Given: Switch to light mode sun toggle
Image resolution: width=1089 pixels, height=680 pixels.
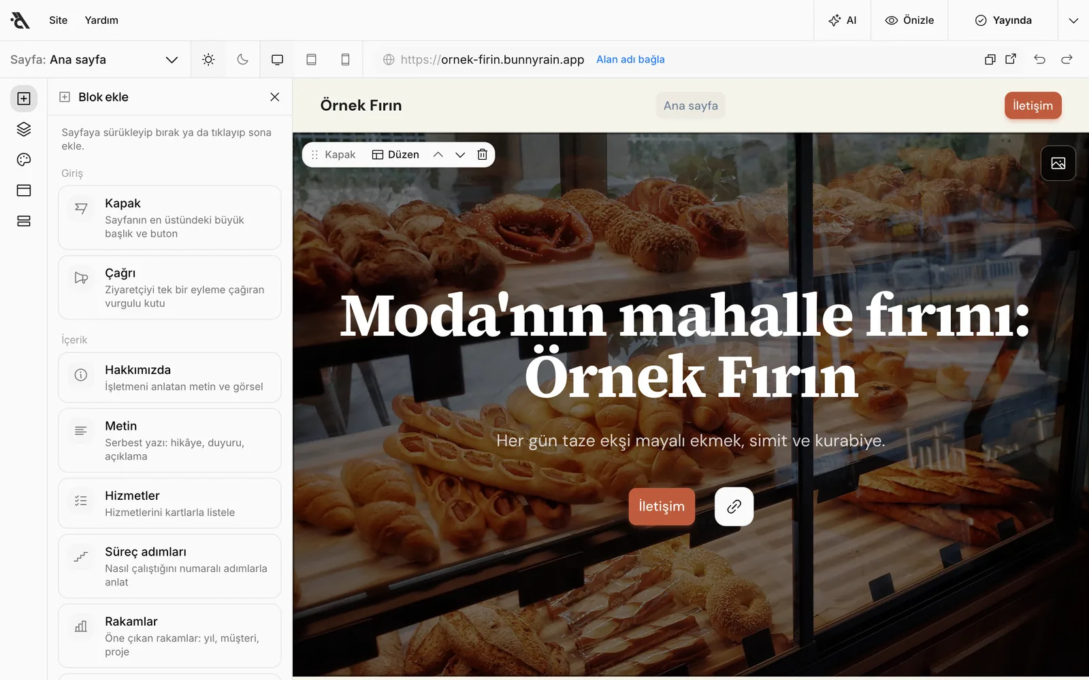Looking at the screenshot, I should (208, 59).
